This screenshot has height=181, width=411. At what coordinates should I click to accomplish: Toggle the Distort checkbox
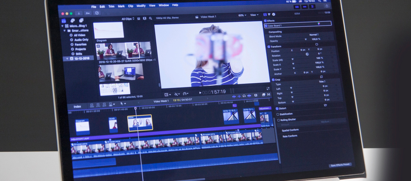point(277,108)
